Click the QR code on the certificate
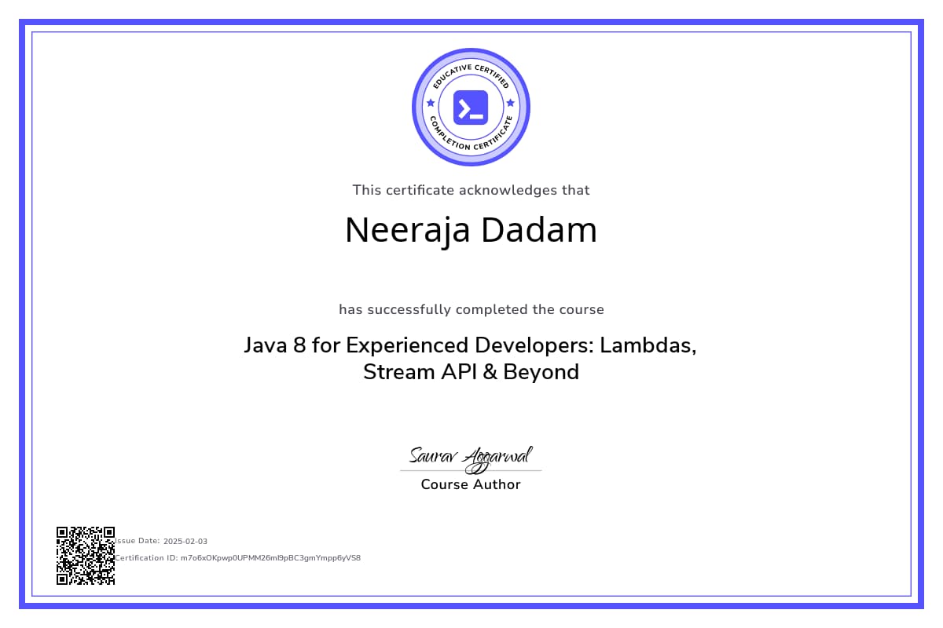Viewport: 943px width, 628px height. (x=86, y=556)
